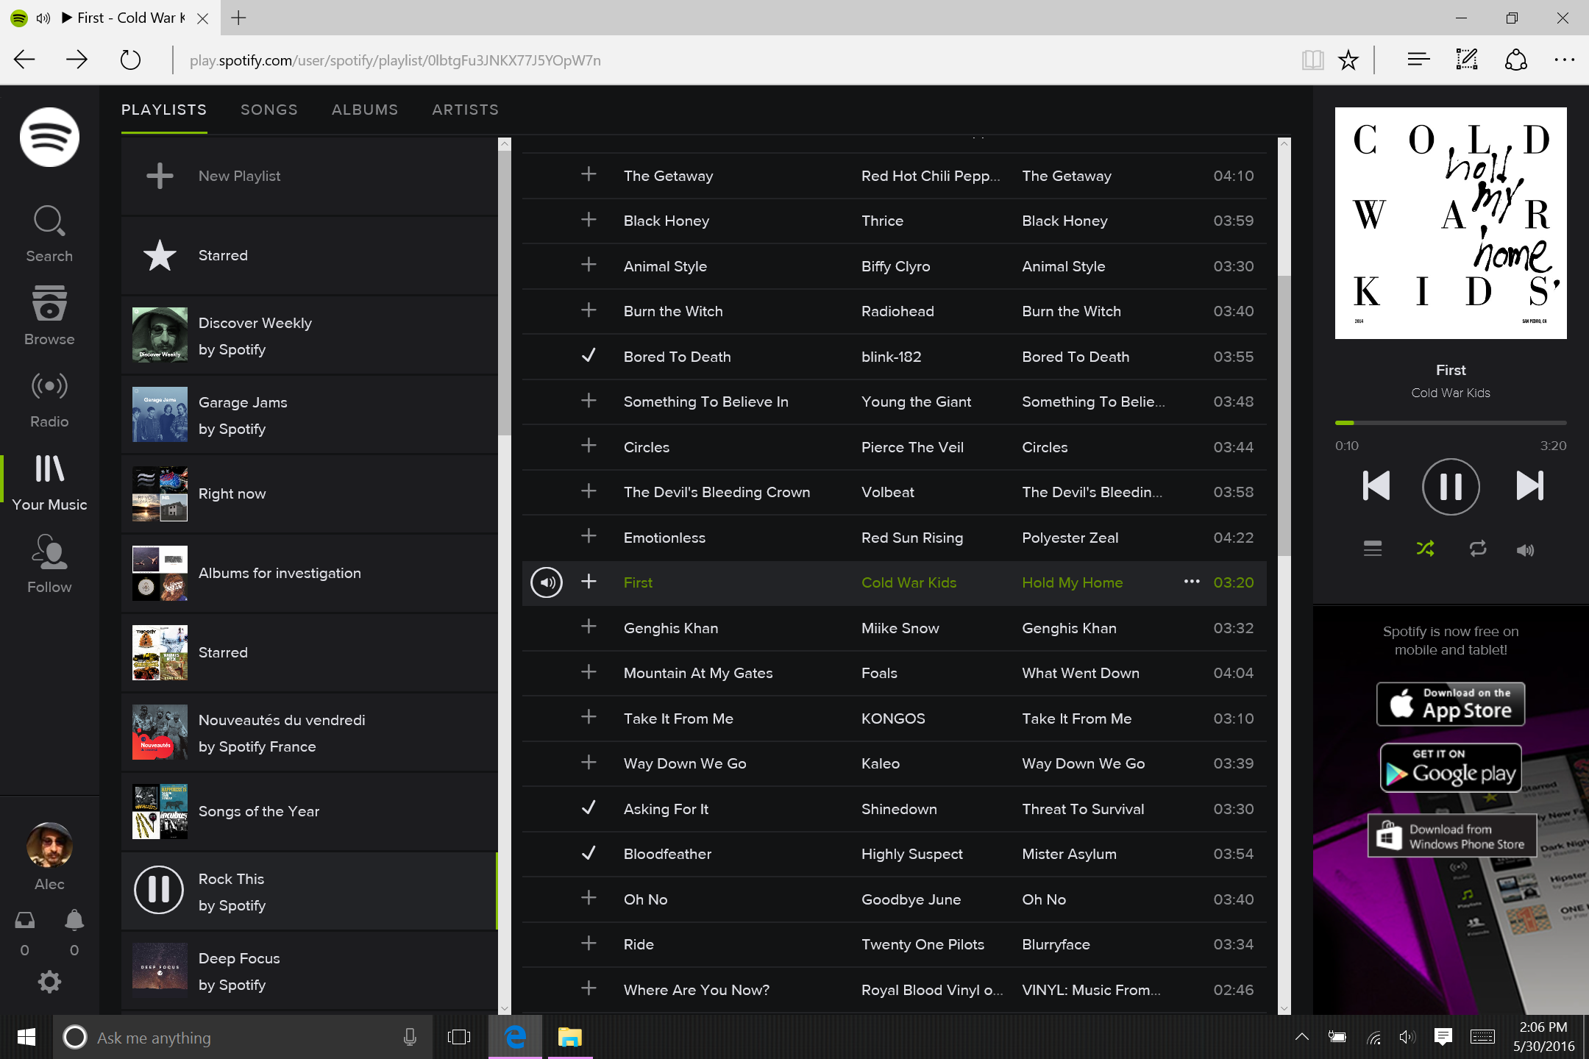Open Your Music in sidebar
This screenshot has height=1059, width=1589.
(49, 482)
